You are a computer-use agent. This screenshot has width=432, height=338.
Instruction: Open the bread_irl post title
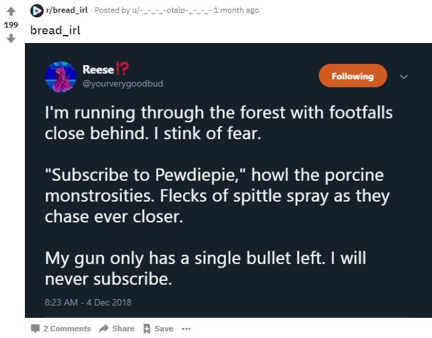click(x=55, y=30)
